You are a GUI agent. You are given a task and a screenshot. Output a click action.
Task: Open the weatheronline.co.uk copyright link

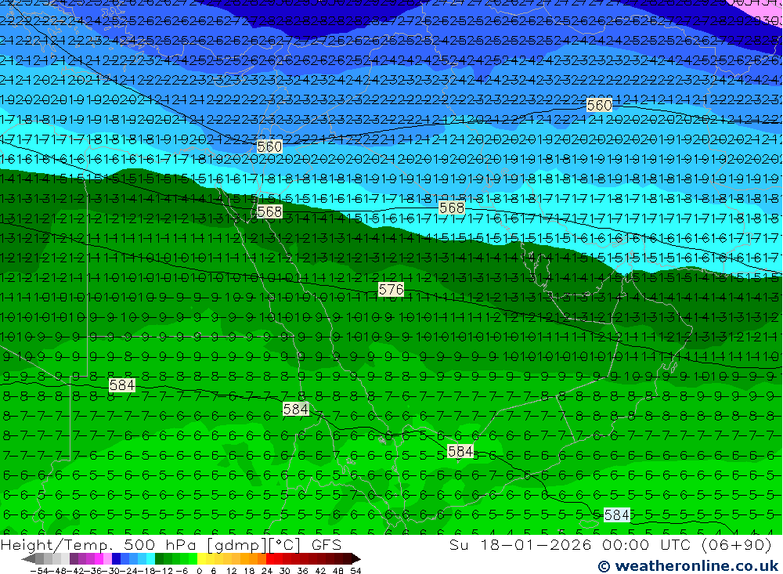(688, 566)
